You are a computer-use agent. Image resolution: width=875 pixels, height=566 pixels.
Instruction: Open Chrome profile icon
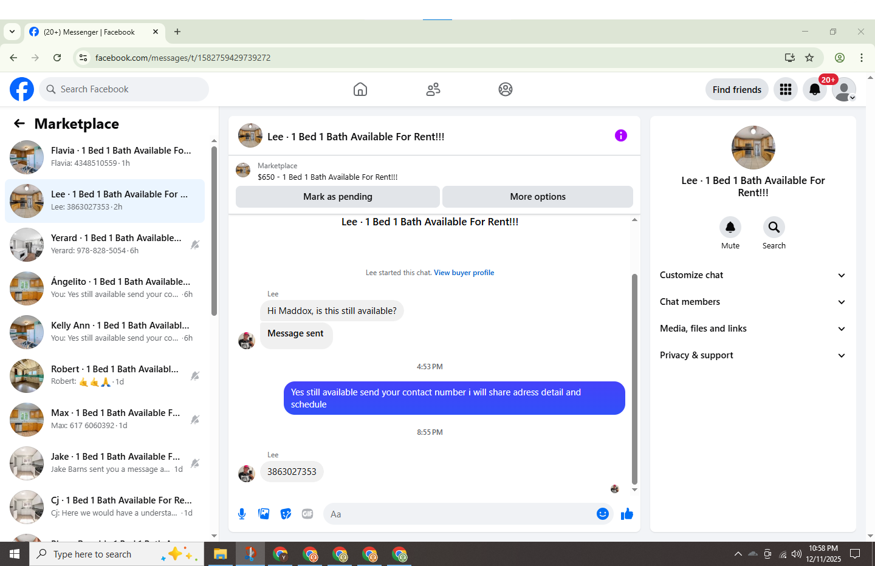point(840,58)
